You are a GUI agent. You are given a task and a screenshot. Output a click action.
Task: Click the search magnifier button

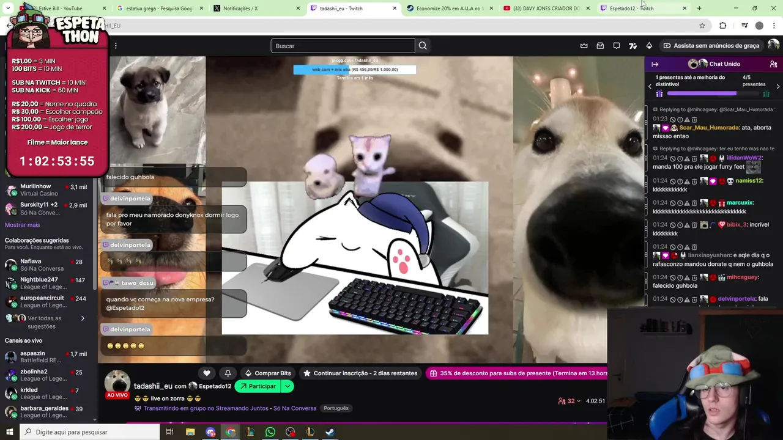pyautogui.click(x=423, y=46)
